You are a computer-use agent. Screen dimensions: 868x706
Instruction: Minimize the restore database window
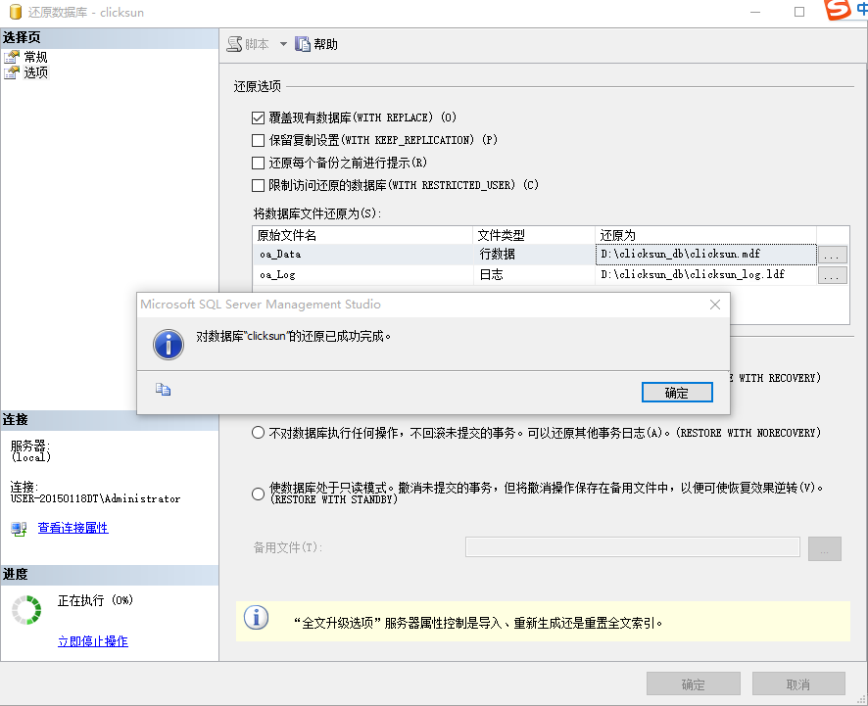pos(754,12)
